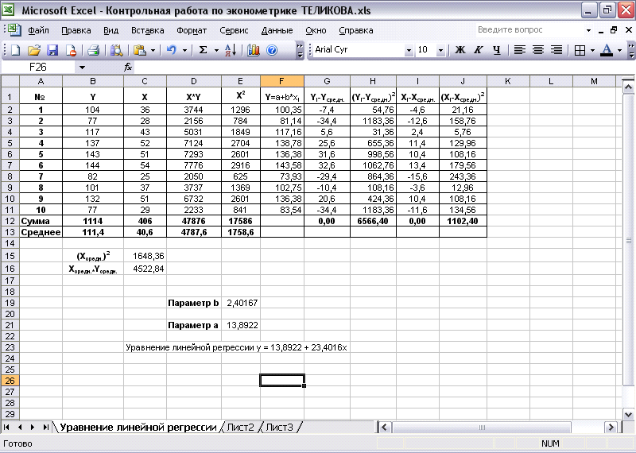Click the Введите вопрос help field
Image resolution: width=636 pixels, height=453 pixels.
click(529, 30)
